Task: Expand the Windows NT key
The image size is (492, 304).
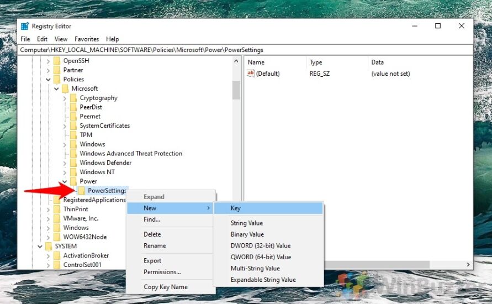Action: (x=65, y=172)
